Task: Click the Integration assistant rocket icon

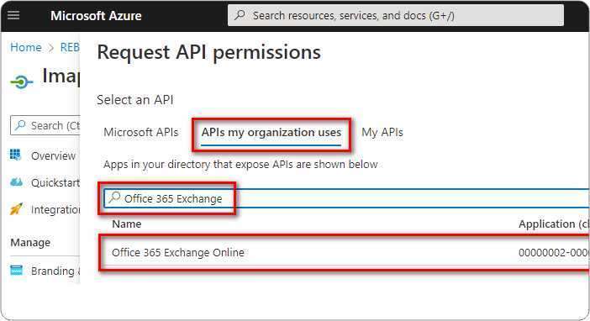Action: click(x=16, y=209)
